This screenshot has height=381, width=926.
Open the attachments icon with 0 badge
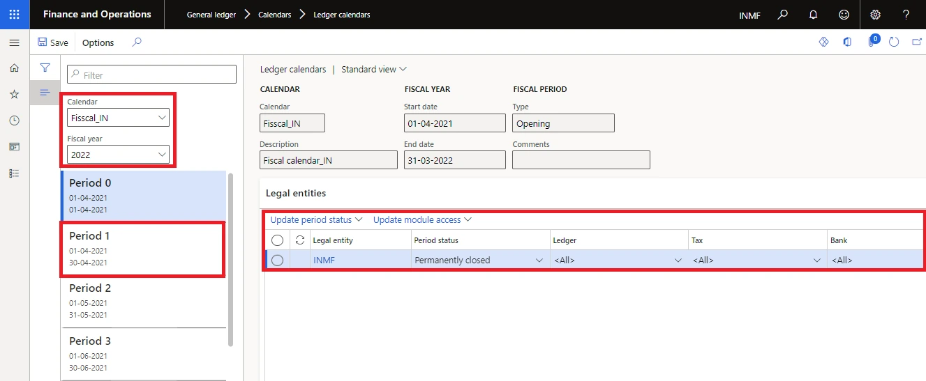click(x=872, y=42)
